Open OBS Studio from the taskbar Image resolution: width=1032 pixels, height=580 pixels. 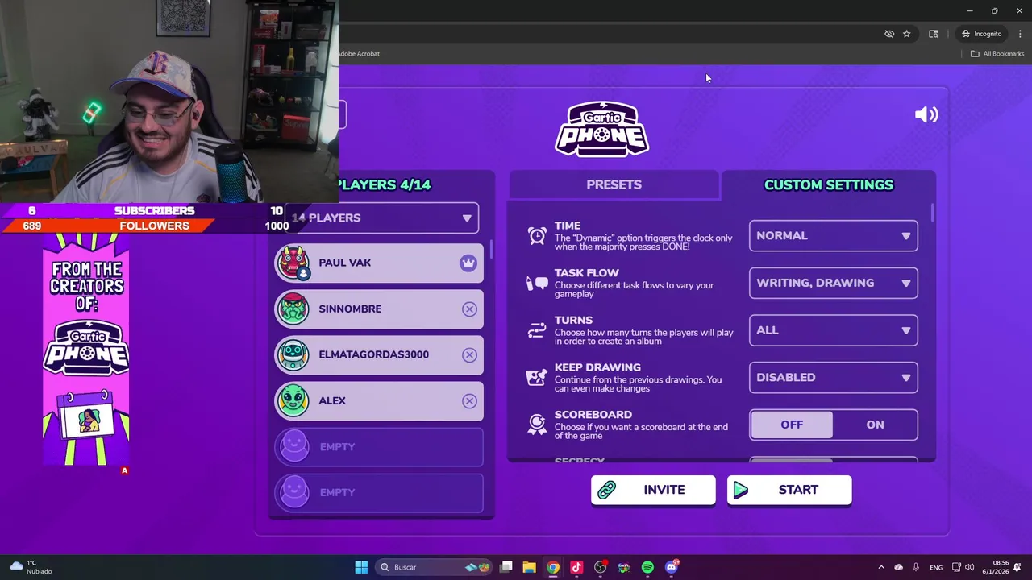(x=600, y=567)
